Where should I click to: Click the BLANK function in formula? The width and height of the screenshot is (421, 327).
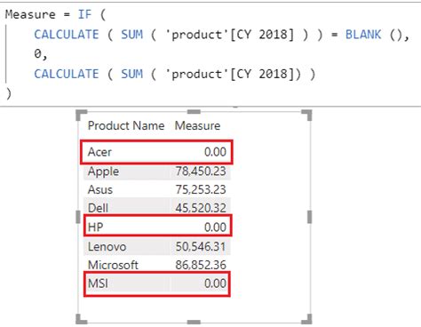click(x=363, y=35)
